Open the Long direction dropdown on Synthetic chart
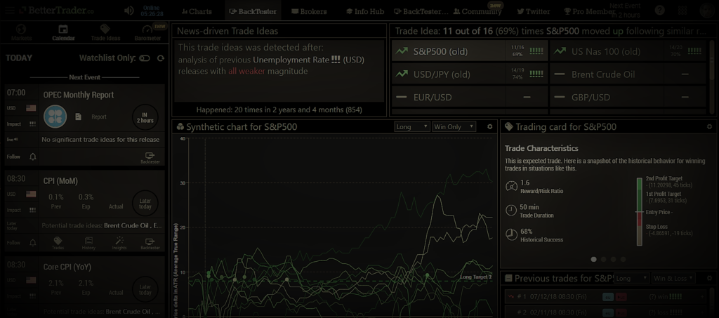 pos(411,127)
